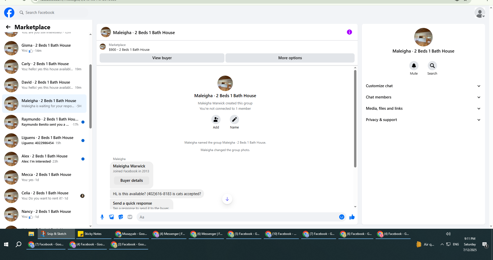Image resolution: width=493 pixels, height=260 pixels.
Task: Open the 9:11 PM clock calendar
Action: [x=470, y=244]
